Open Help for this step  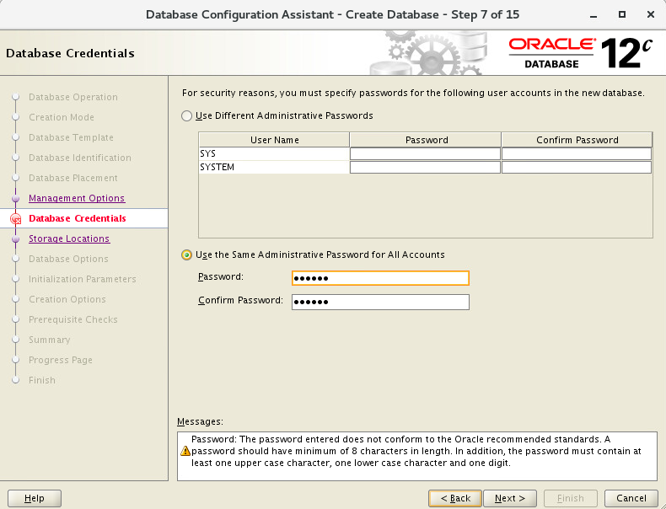pyautogui.click(x=35, y=498)
